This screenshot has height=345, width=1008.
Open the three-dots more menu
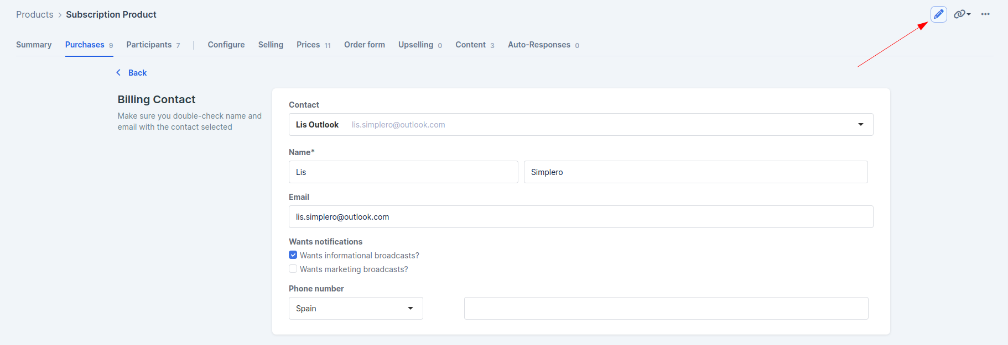click(985, 14)
